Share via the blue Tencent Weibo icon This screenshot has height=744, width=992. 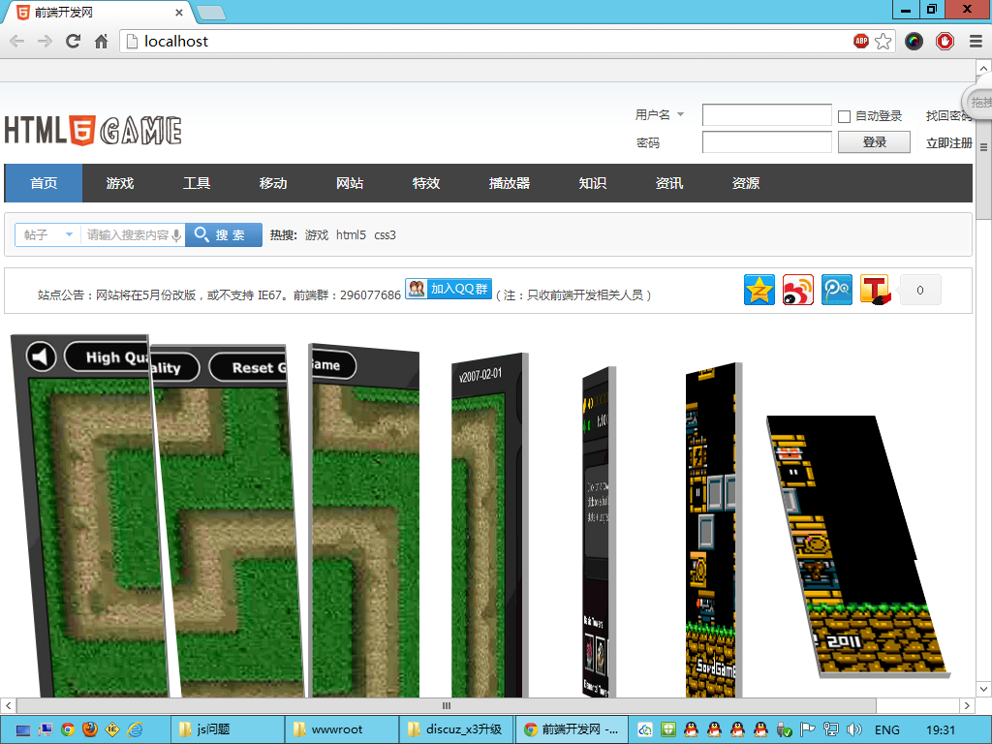coord(836,291)
